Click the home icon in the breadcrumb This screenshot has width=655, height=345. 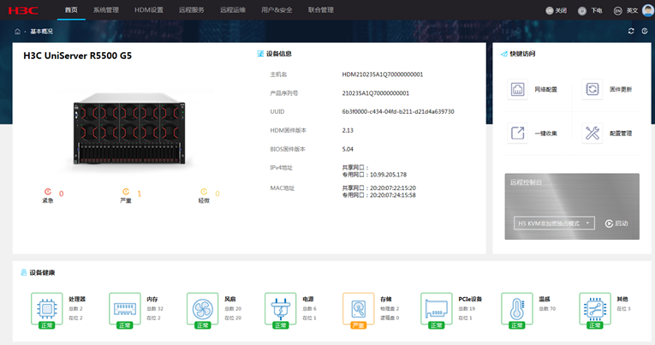17,32
